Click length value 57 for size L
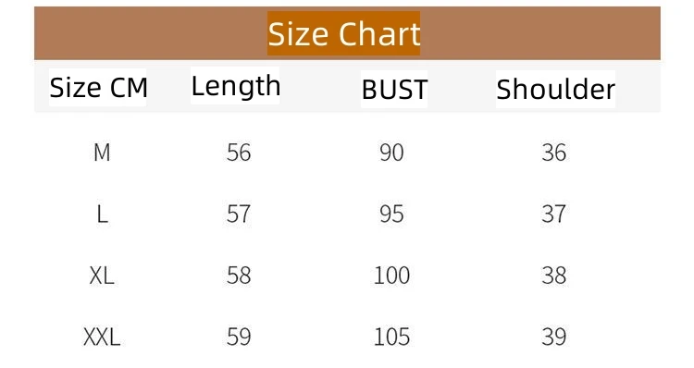 [239, 215]
